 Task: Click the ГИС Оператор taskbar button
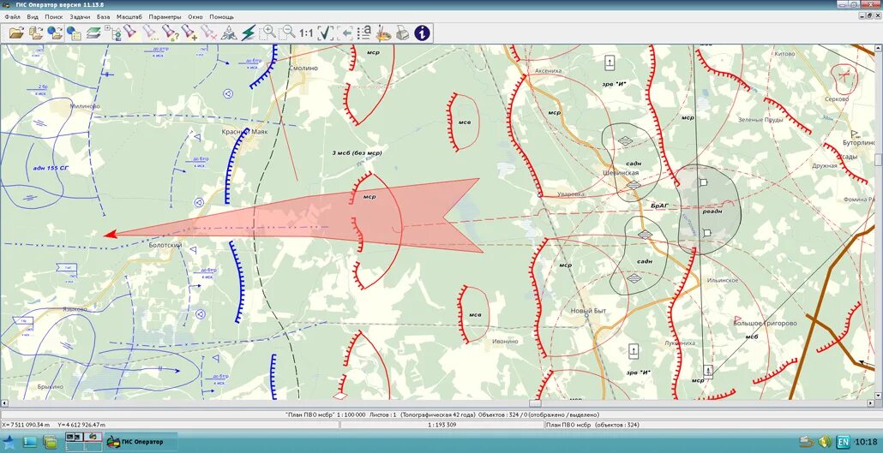tap(142, 442)
